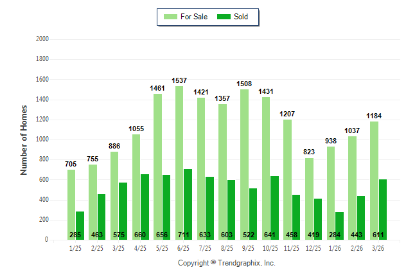Image resolution: width=415 pixels, height=279 pixels.
Task: Click the Copyright Trendgraphix, Inc. text
Action: pyautogui.click(x=226, y=263)
